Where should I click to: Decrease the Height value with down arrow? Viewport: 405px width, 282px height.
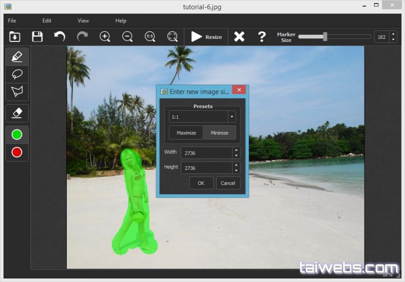pos(236,170)
